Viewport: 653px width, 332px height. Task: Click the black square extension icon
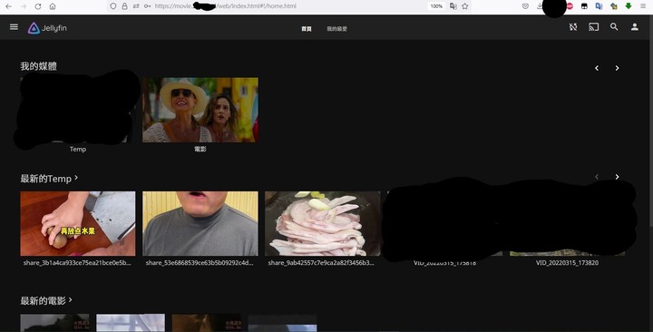(x=584, y=6)
